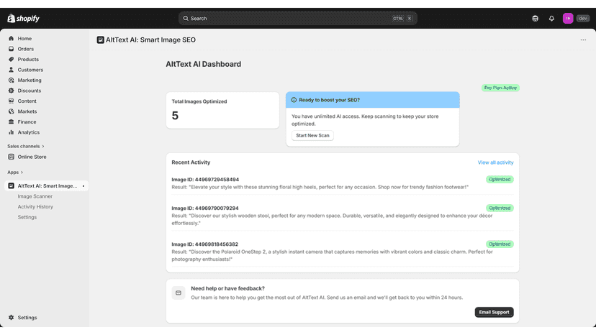This screenshot has width=596, height=335.
Task: Open Orders in the sidebar
Action: pyautogui.click(x=25, y=49)
